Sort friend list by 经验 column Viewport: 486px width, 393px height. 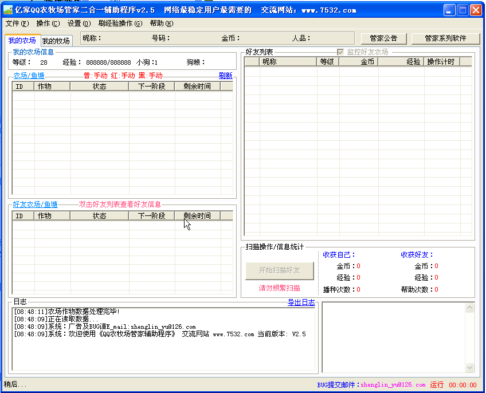coord(401,62)
